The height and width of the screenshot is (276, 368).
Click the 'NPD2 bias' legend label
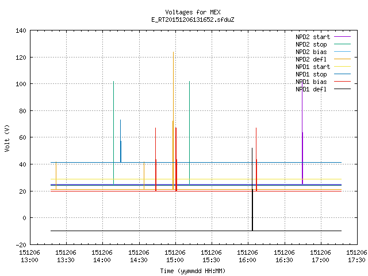[311, 52]
